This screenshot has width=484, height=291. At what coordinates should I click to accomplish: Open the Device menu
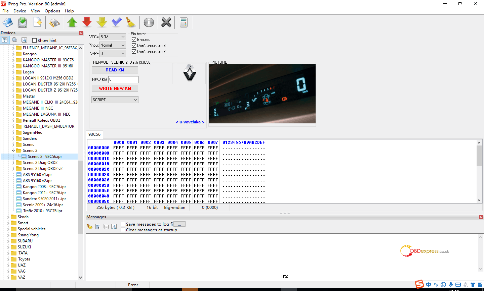(x=20, y=11)
